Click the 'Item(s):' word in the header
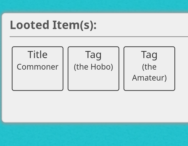Viewport: 188px width, 146px height. (74, 25)
